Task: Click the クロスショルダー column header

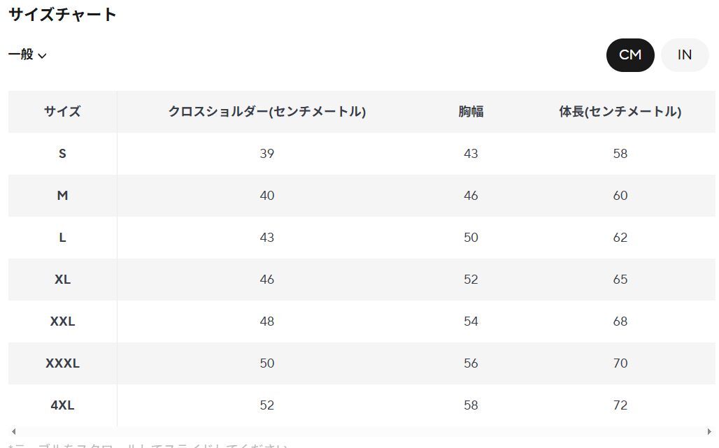Action: click(266, 111)
